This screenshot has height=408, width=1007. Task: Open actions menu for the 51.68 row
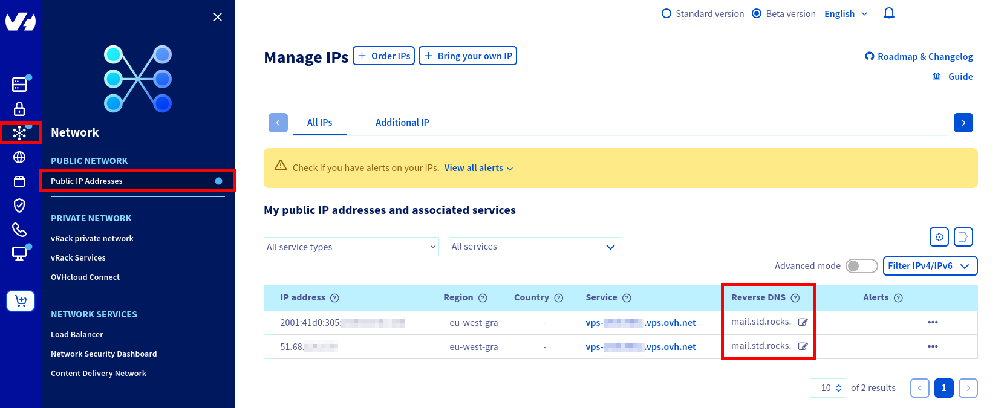coord(933,346)
